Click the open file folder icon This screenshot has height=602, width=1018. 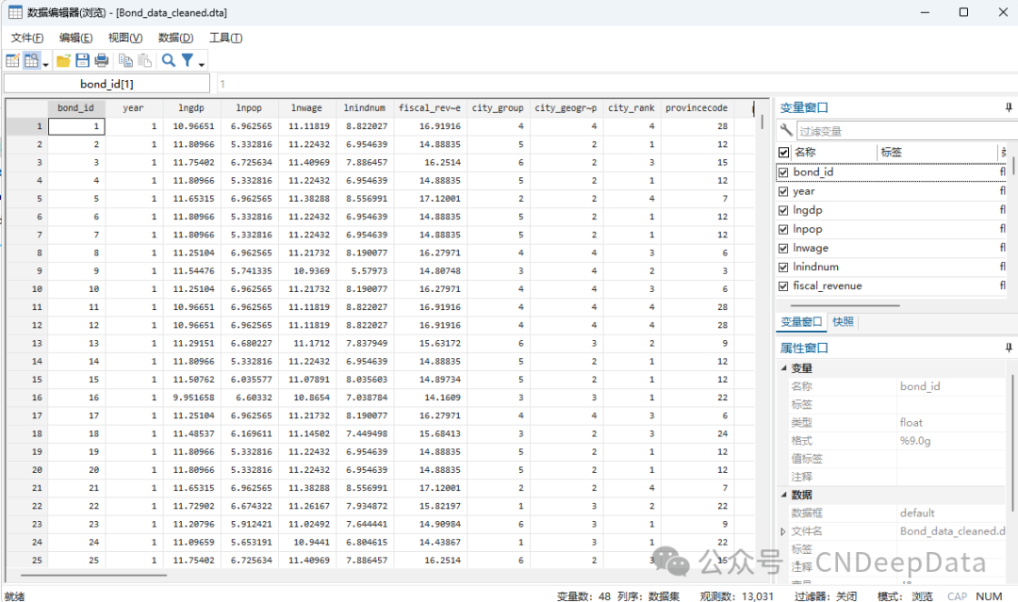(64, 61)
